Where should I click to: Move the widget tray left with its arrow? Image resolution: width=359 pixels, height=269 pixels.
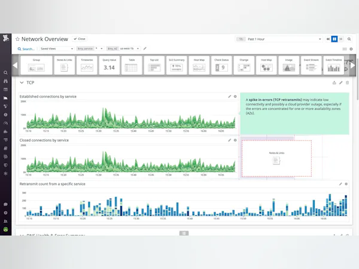(15, 65)
